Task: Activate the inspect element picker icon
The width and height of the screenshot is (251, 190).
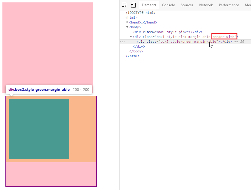Action: [x=124, y=5]
